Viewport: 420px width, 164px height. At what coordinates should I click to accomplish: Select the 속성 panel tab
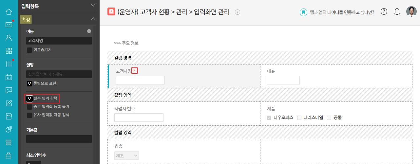(26, 20)
